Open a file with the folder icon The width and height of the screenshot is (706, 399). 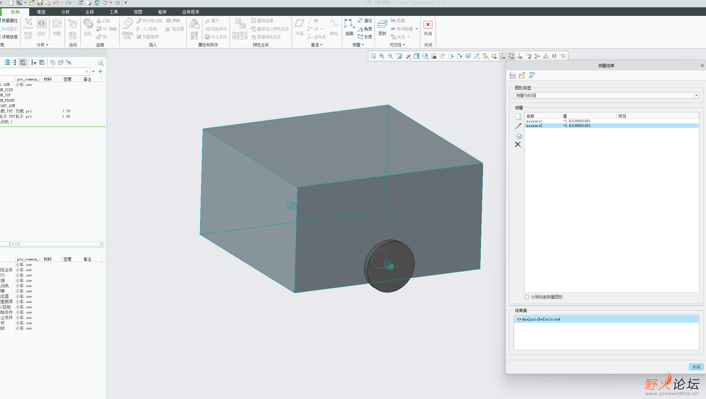coord(32,3)
